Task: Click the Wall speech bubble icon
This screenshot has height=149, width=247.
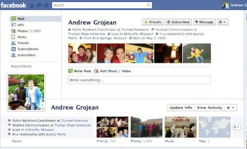Action: [x=14, y=19]
